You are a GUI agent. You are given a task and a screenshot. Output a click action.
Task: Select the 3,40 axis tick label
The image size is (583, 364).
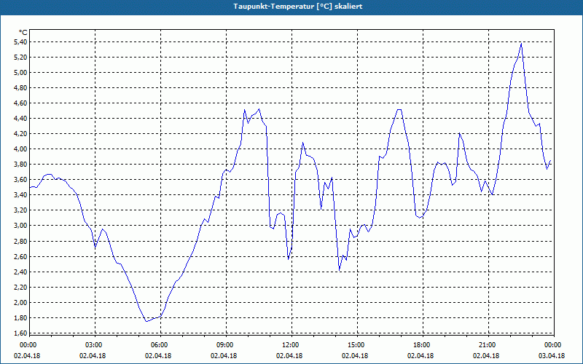click(x=21, y=195)
